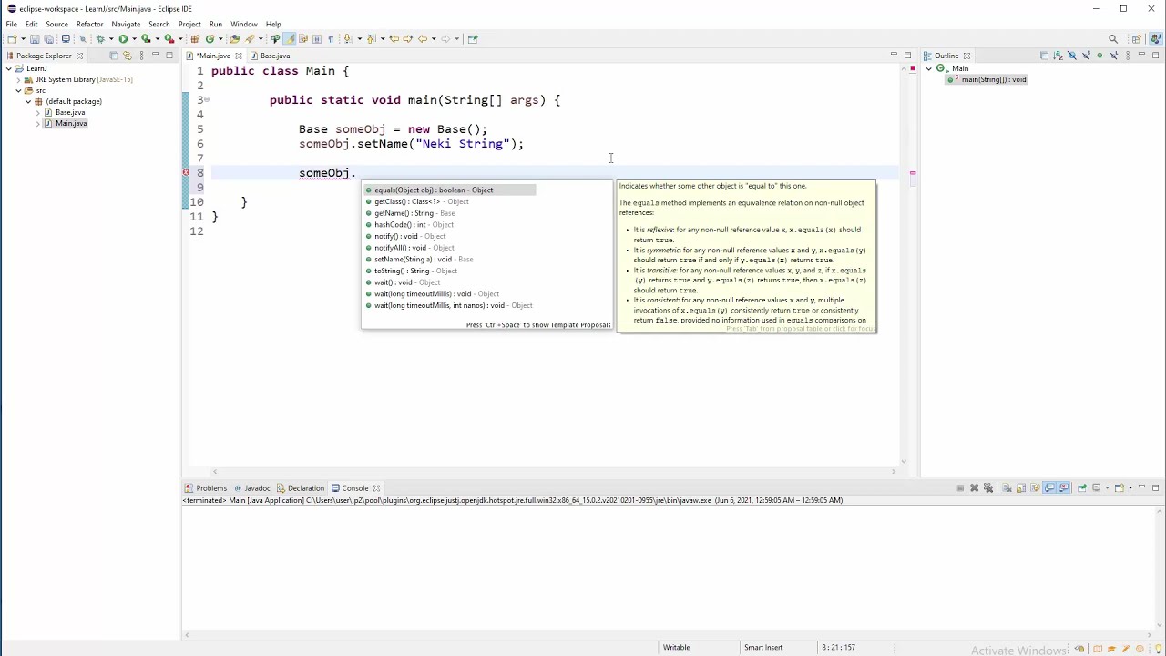Collapse the src folder node
Viewport: 1166px width, 656px height.
18,91
